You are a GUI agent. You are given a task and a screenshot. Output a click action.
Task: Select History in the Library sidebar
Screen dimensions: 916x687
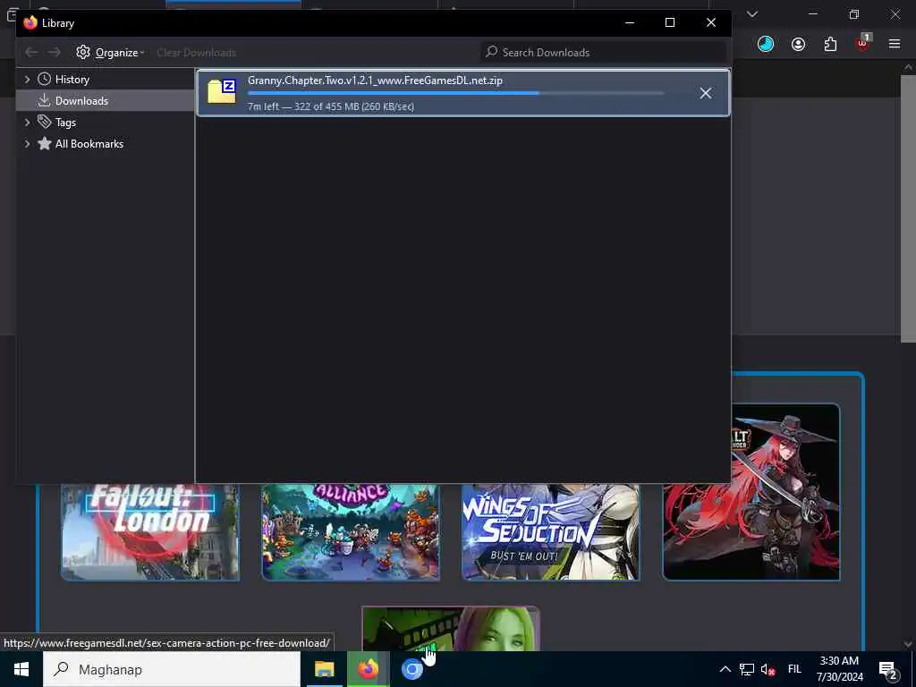72,79
